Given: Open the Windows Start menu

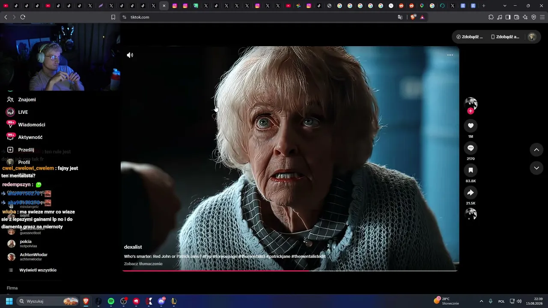Looking at the screenshot, I should click(x=9, y=301).
